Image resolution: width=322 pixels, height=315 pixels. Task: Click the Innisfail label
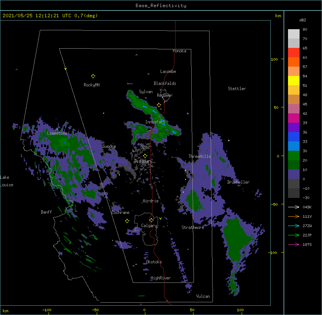[x=155, y=122]
